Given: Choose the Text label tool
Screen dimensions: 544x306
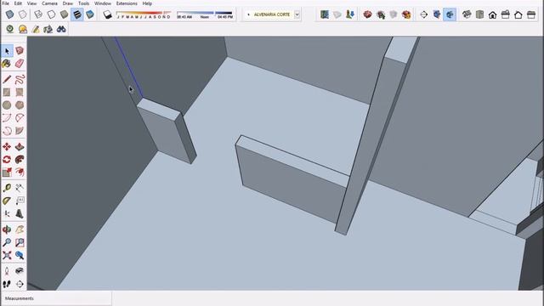Looking at the screenshot, I should (20, 201).
